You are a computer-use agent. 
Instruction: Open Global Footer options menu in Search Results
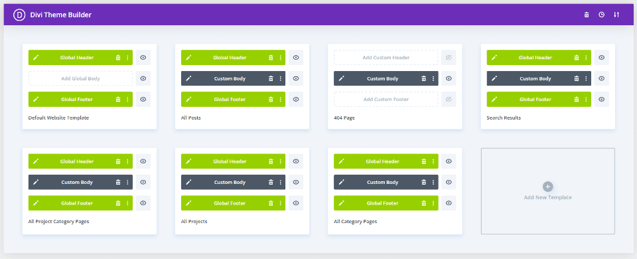tap(586, 99)
